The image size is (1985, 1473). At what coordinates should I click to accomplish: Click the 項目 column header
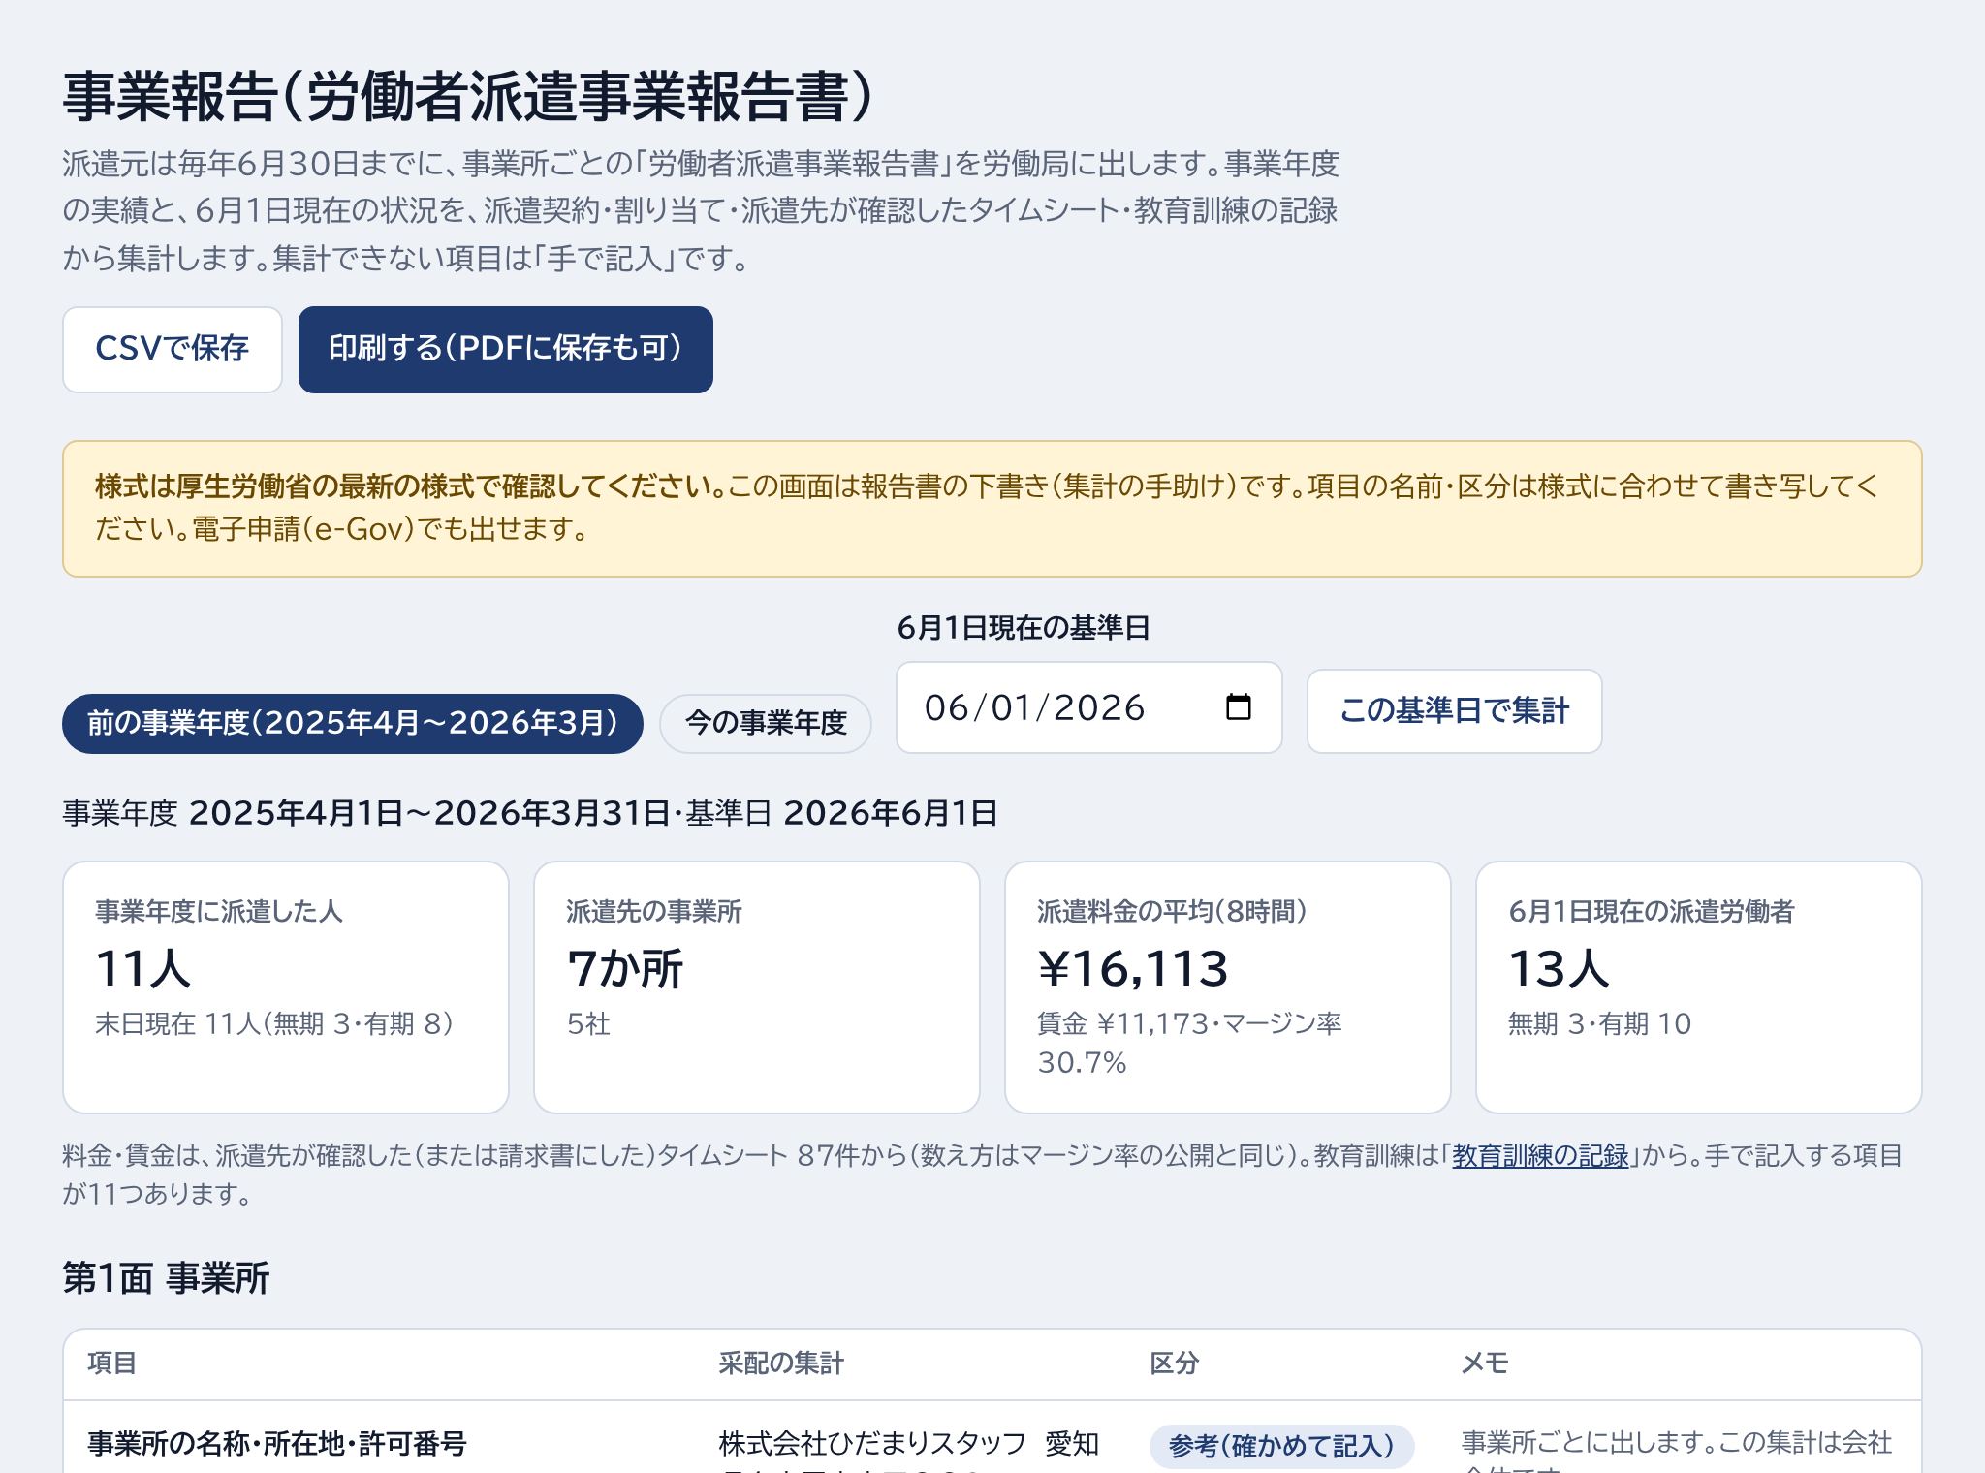click(x=112, y=1363)
